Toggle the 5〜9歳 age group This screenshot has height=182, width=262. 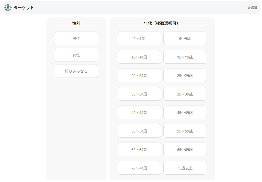pos(185,38)
